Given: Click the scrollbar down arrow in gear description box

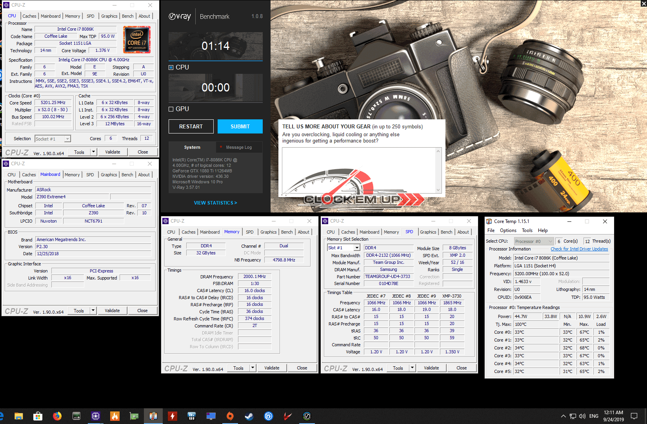Looking at the screenshot, I should click(x=438, y=190).
